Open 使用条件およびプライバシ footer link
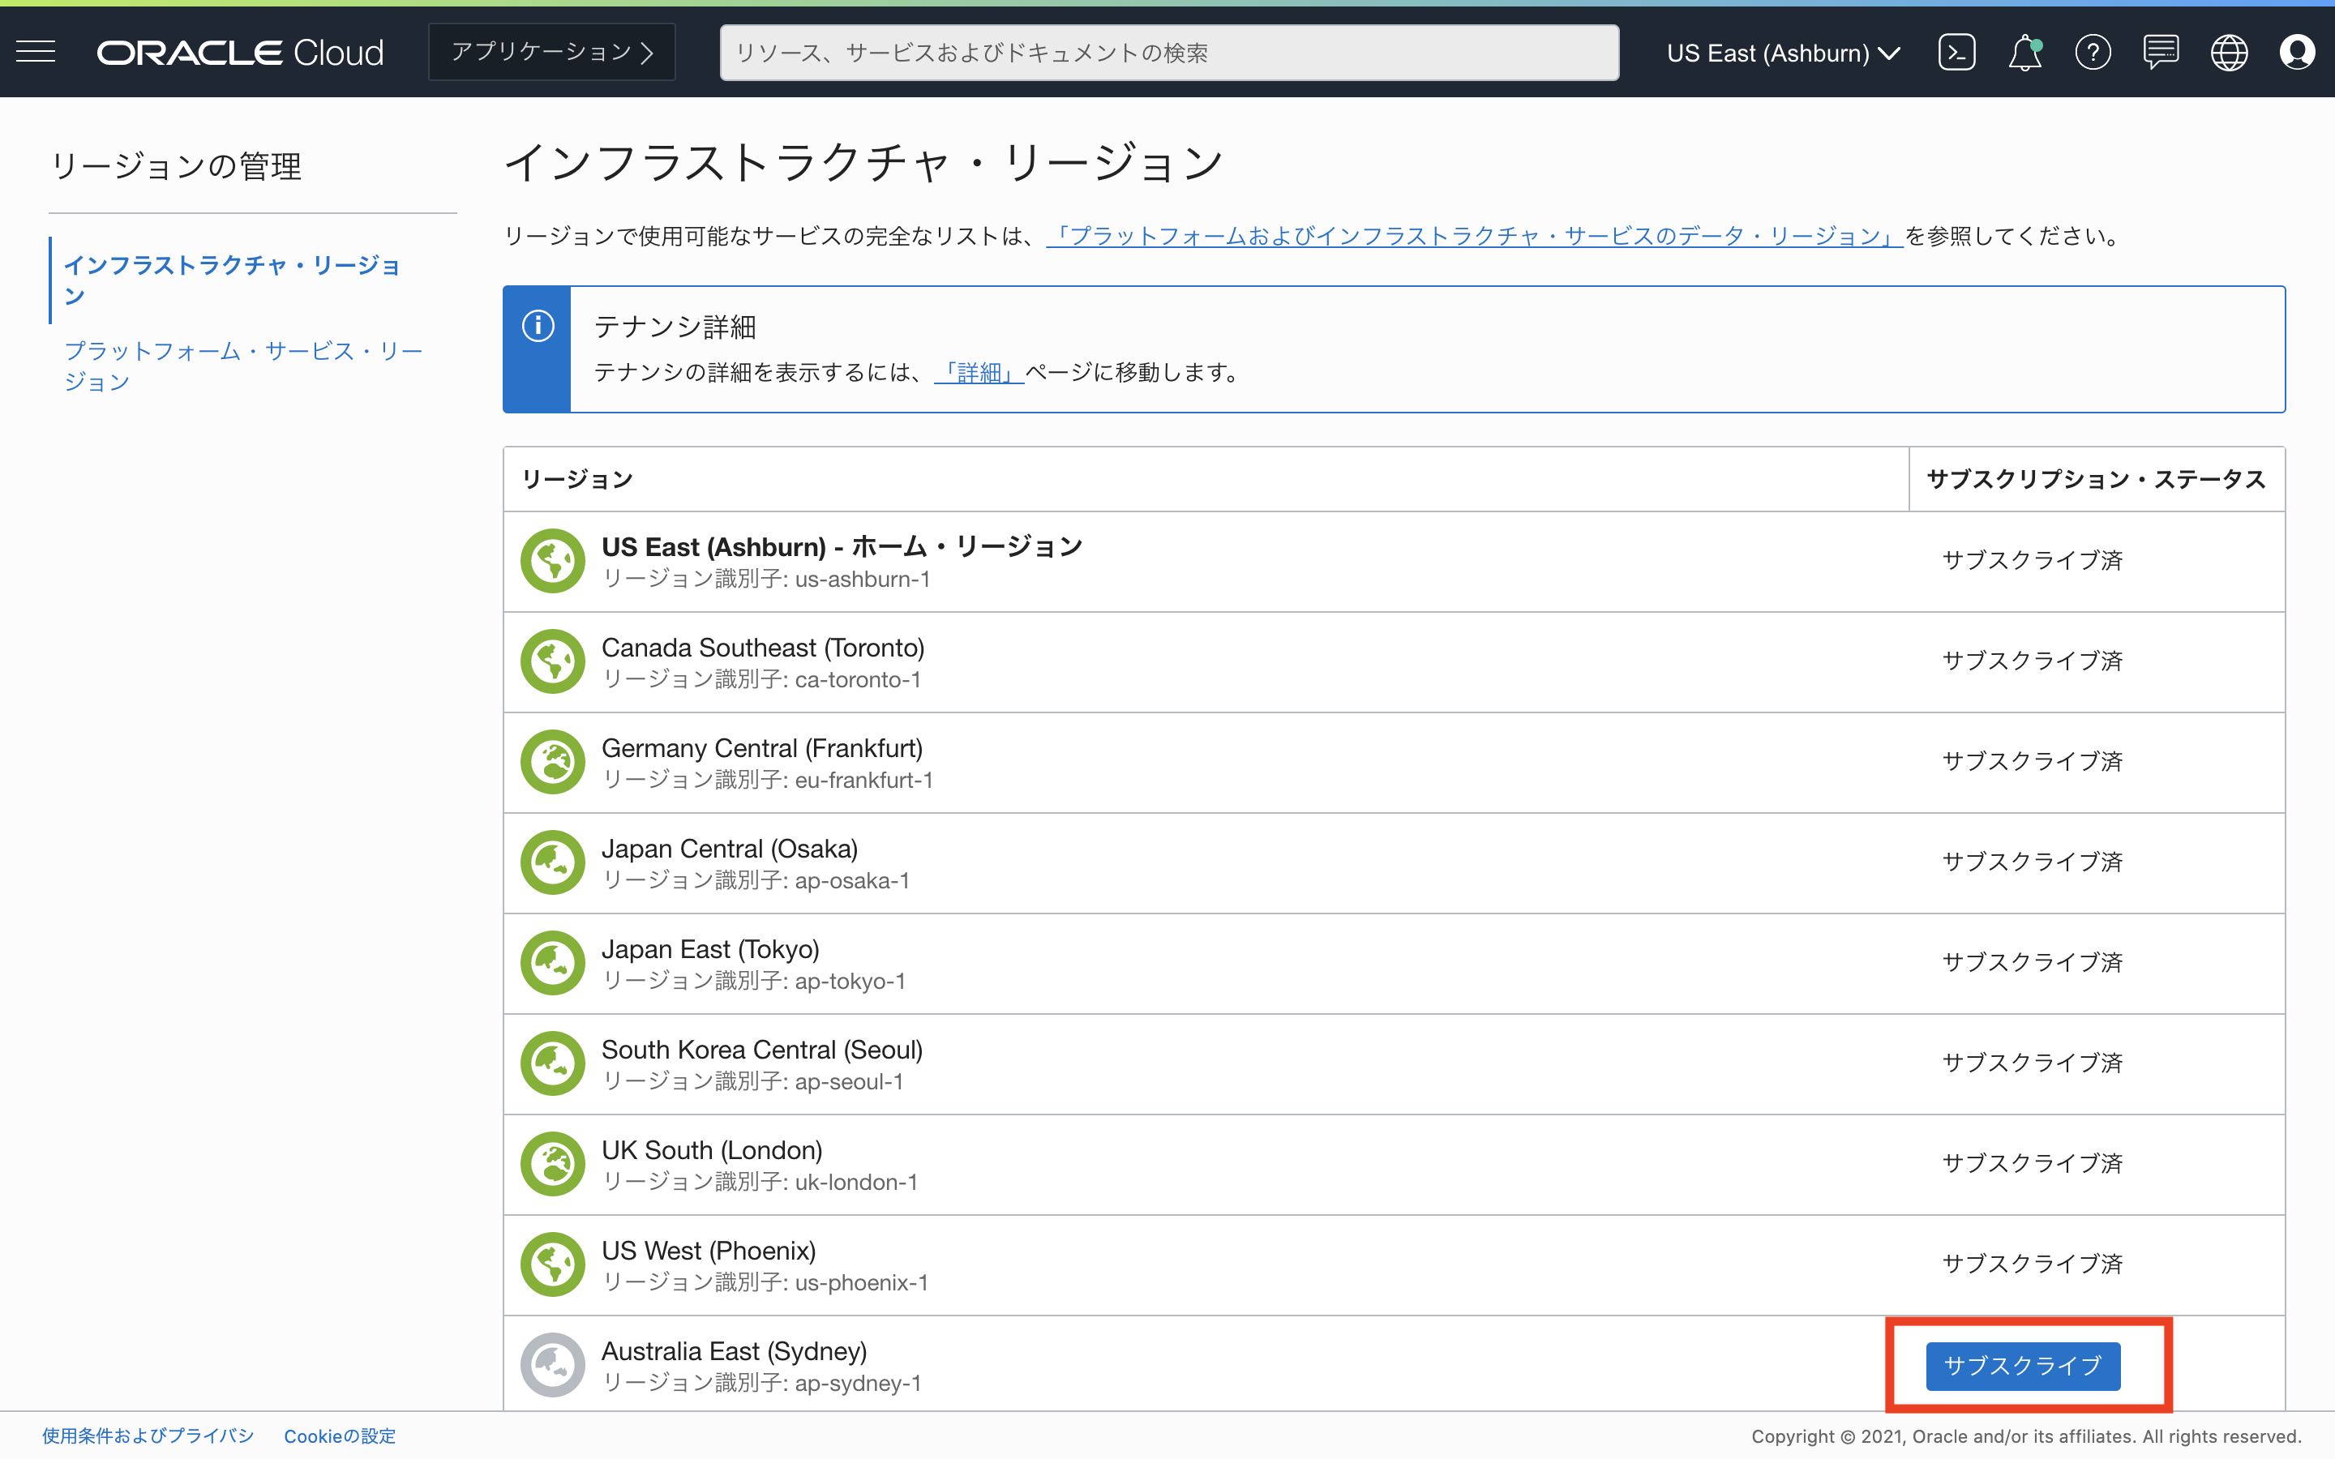 [x=148, y=1435]
